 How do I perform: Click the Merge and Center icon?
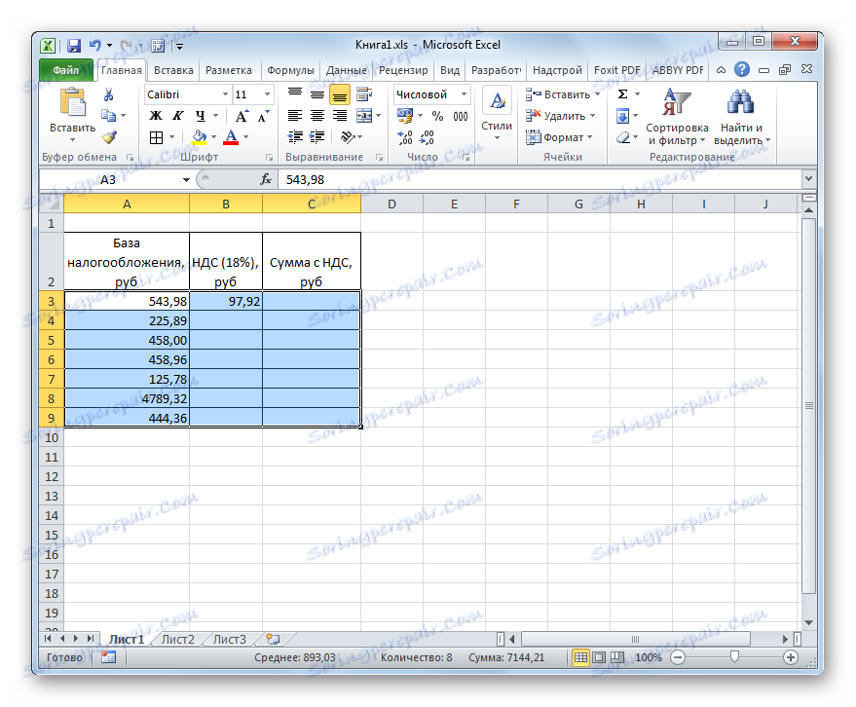pos(364,116)
